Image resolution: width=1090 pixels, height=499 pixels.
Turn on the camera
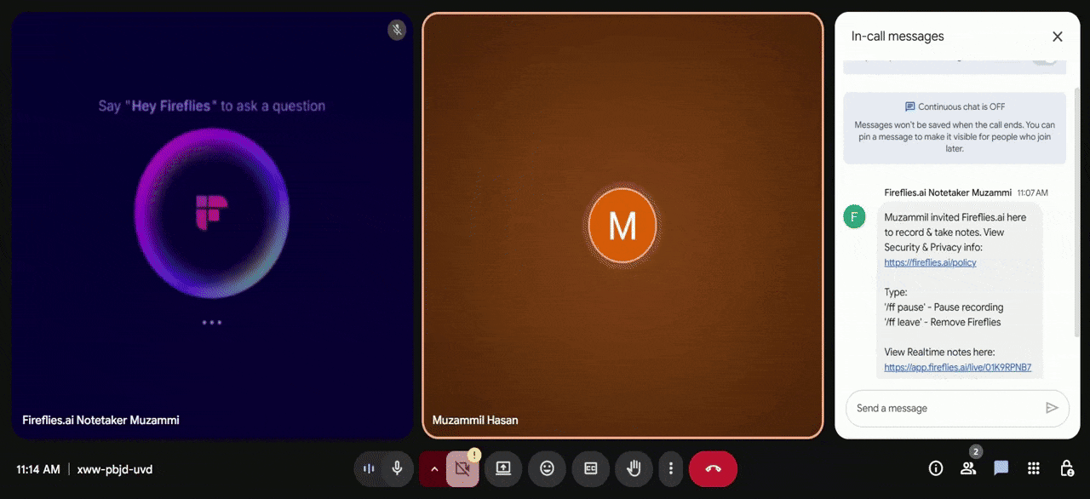[x=461, y=468]
